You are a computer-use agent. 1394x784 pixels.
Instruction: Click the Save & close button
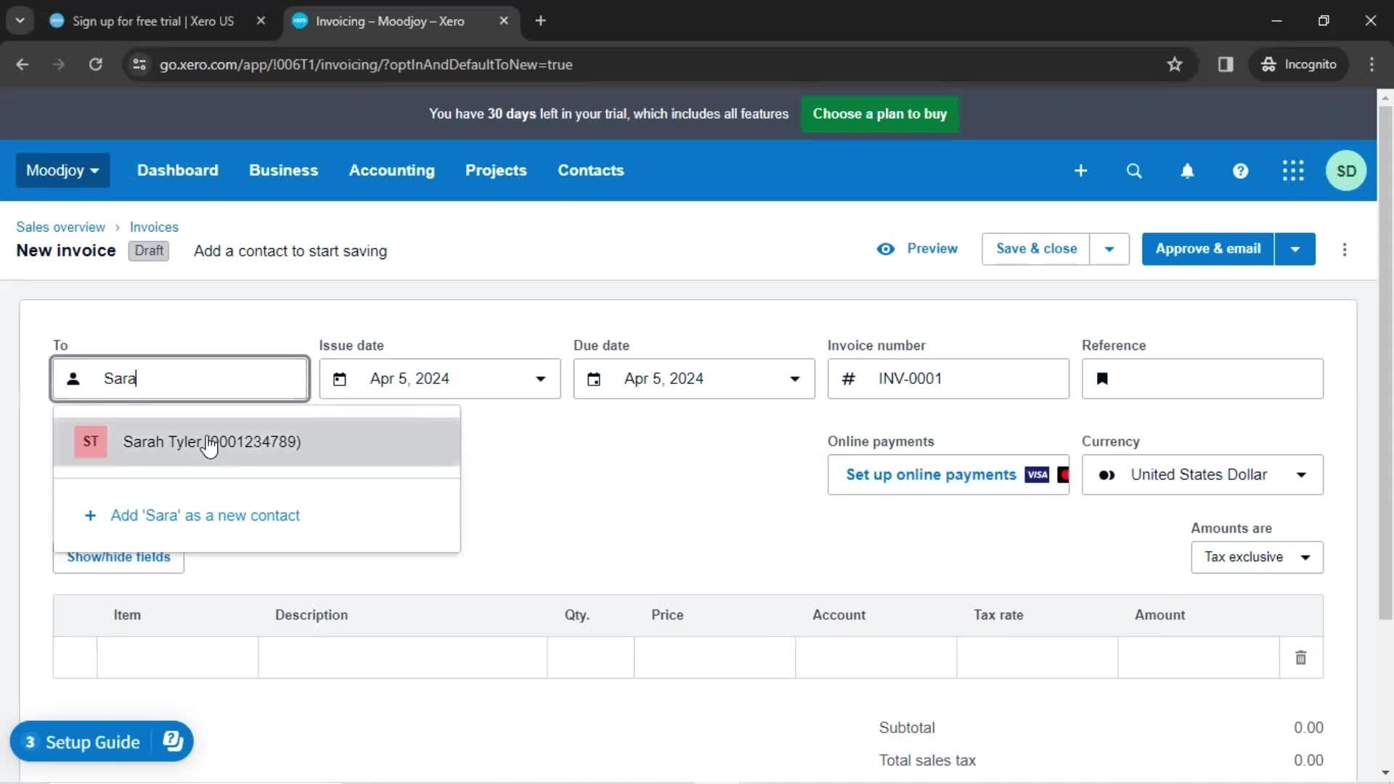[1036, 249]
